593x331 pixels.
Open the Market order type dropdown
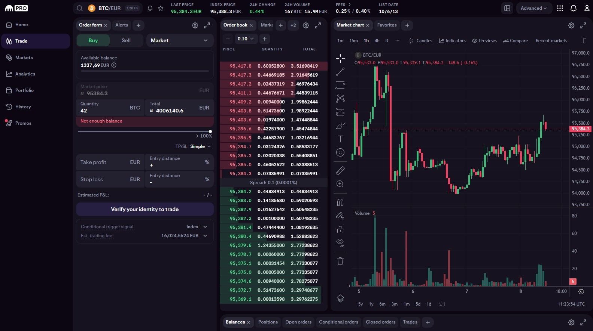tap(179, 40)
